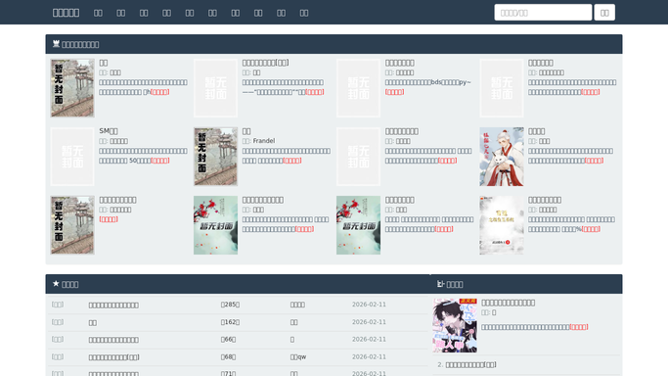Open the book cover with white fox illustration
668x376 pixels.
pos(502,157)
